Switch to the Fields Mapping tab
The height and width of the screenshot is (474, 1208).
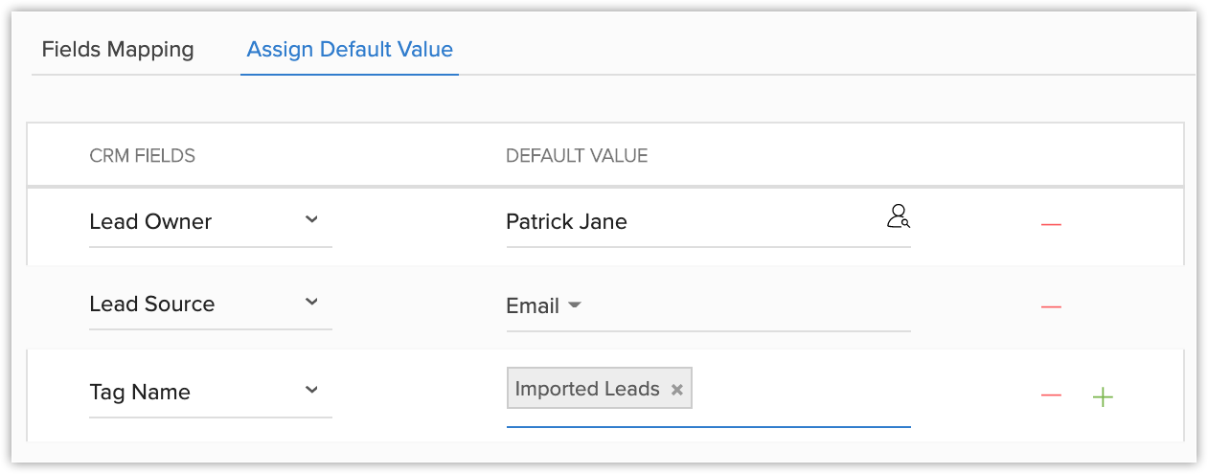(x=118, y=50)
